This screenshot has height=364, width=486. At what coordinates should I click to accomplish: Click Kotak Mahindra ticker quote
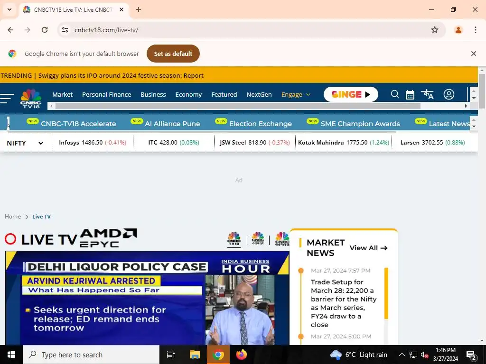pyautogui.click(x=344, y=142)
